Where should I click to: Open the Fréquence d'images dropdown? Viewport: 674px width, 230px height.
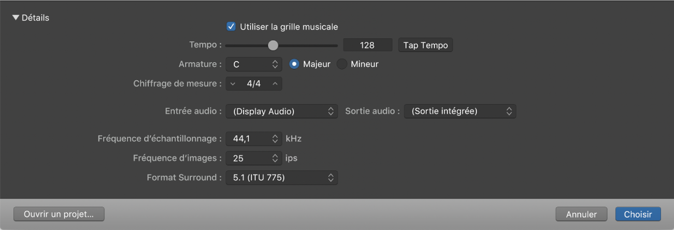click(x=254, y=158)
